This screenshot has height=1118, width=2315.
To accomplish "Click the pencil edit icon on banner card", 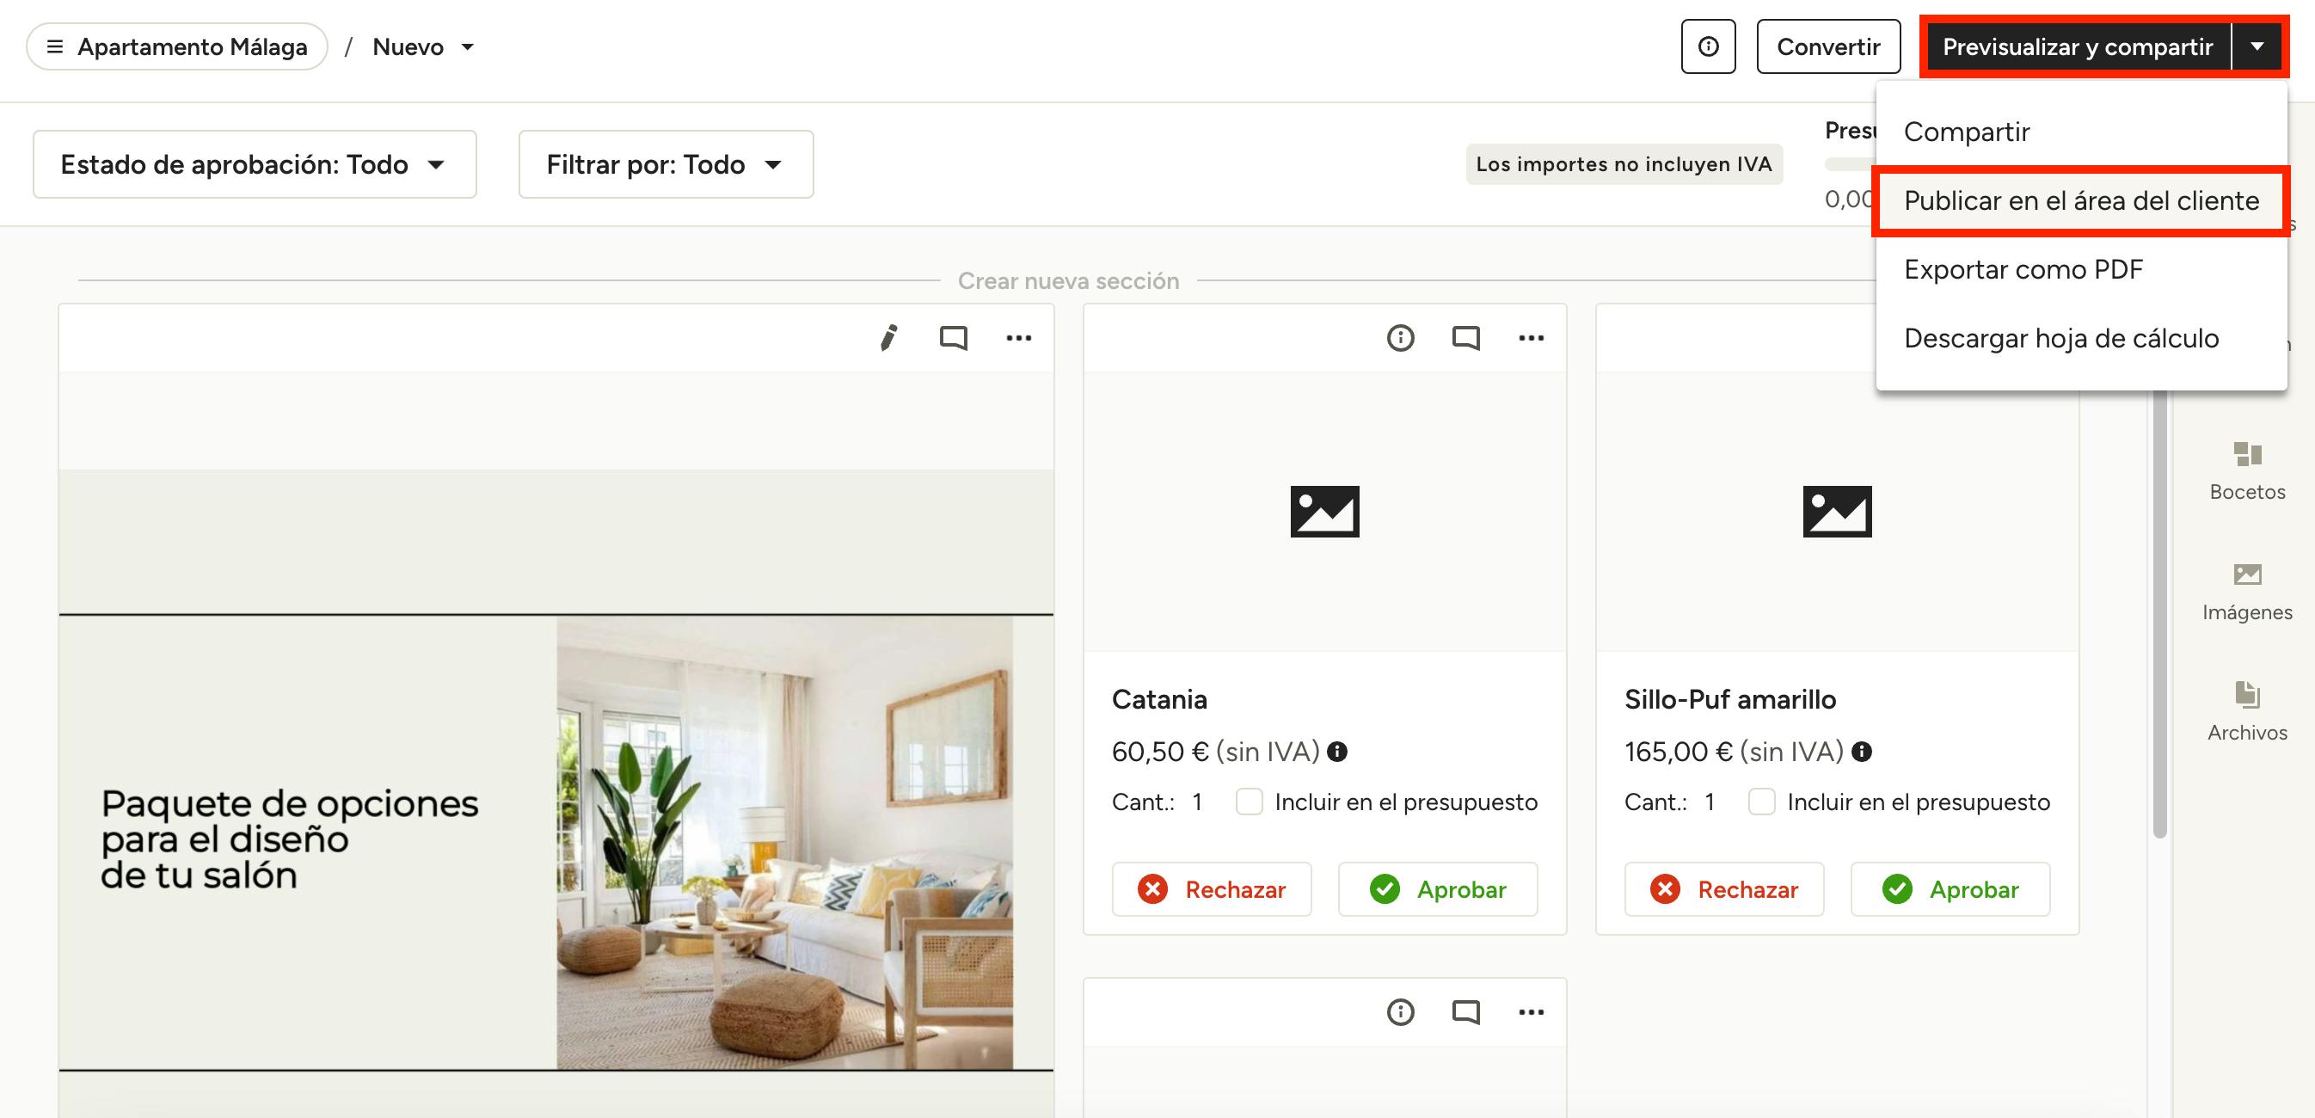I will (887, 338).
